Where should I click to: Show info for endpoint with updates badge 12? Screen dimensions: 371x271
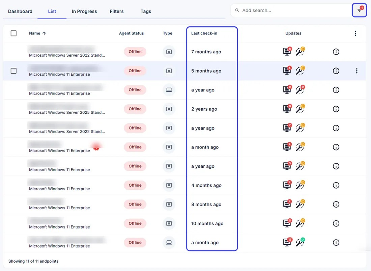(336, 242)
